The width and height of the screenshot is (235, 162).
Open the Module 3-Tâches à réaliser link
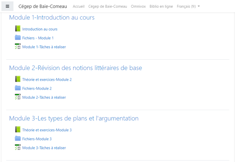click(x=44, y=148)
